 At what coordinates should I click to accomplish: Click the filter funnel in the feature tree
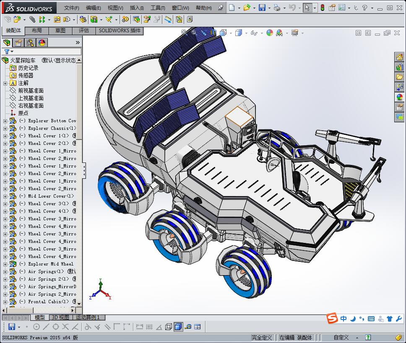[x=7, y=52]
